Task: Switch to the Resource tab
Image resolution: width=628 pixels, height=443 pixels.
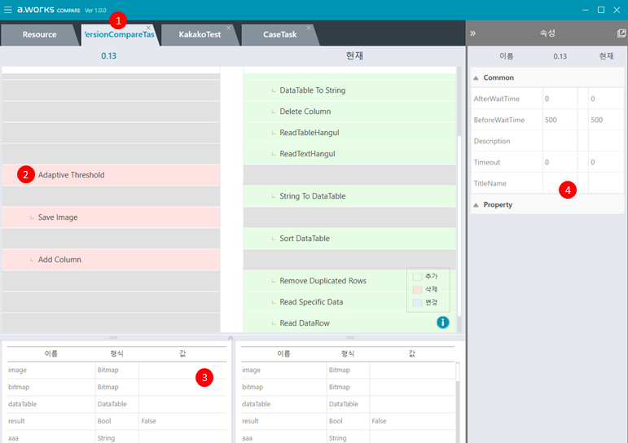Action: coord(39,35)
